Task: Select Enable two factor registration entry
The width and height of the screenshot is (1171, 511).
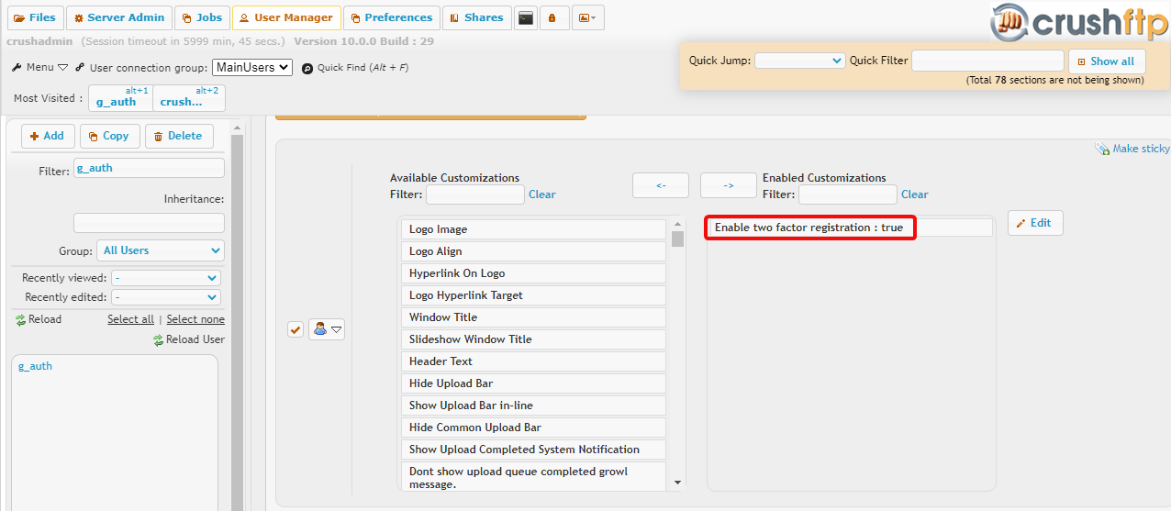Action: click(850, 228)
